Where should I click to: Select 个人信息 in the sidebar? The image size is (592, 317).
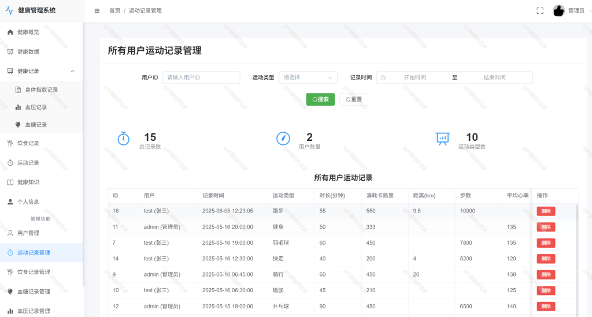click(42, 202)
